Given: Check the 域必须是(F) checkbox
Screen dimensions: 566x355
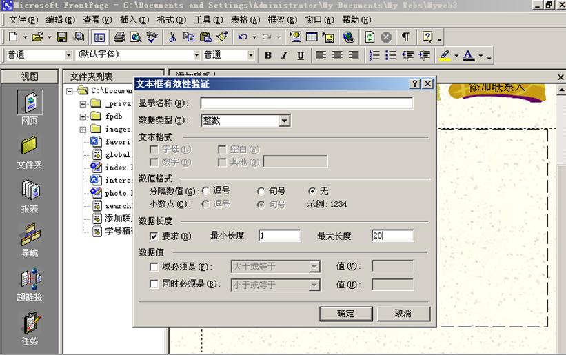Looking at the screenshot, I should point(154,267).
